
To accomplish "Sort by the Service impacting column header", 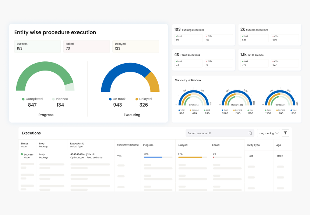I will point(128,145).
